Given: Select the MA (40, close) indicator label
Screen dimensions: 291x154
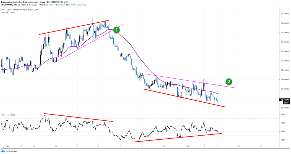Looking at the screenshot, I should tap(9, 12).
